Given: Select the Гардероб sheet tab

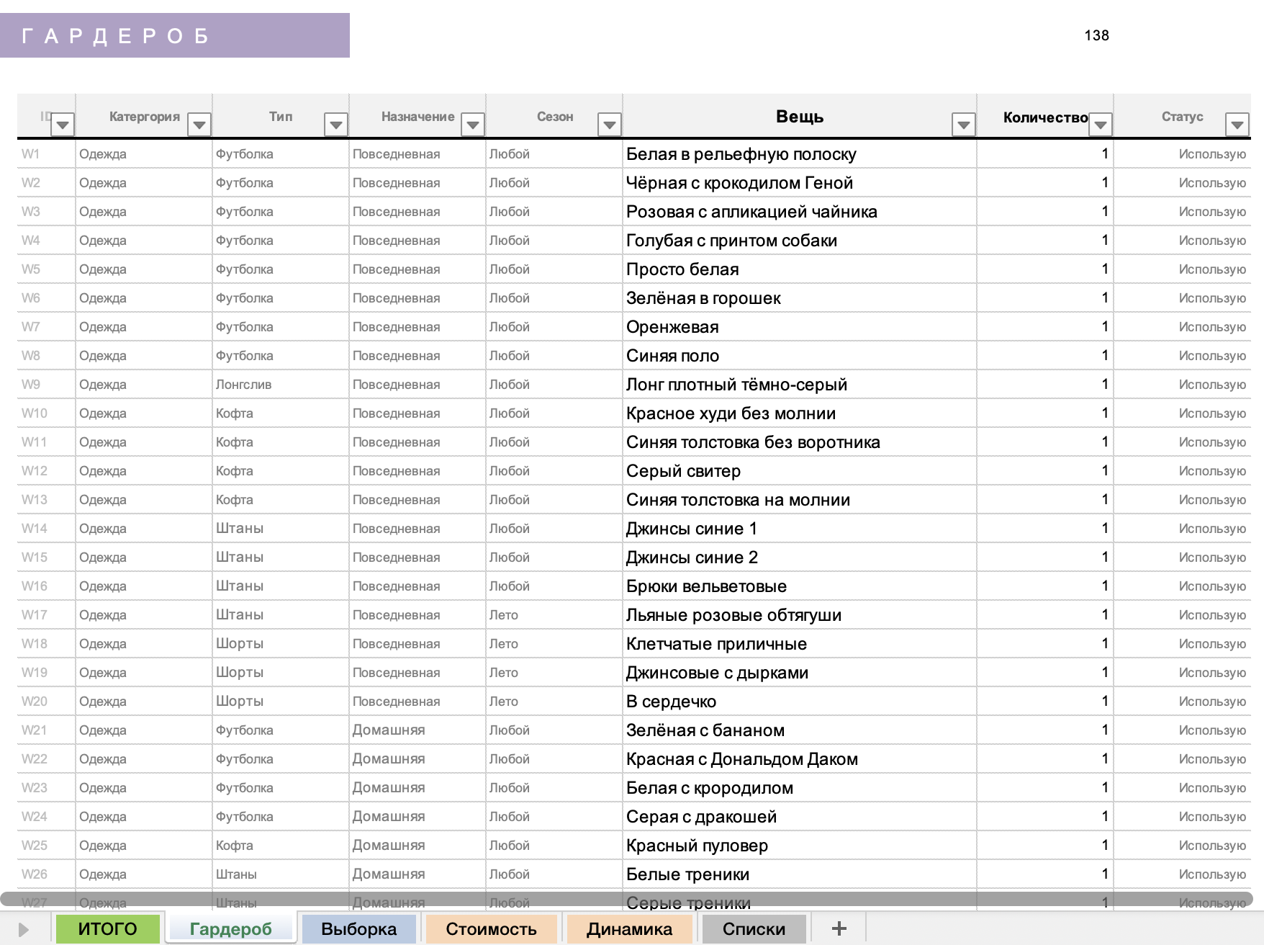Looking at the screenshot, I should [230, 929].
